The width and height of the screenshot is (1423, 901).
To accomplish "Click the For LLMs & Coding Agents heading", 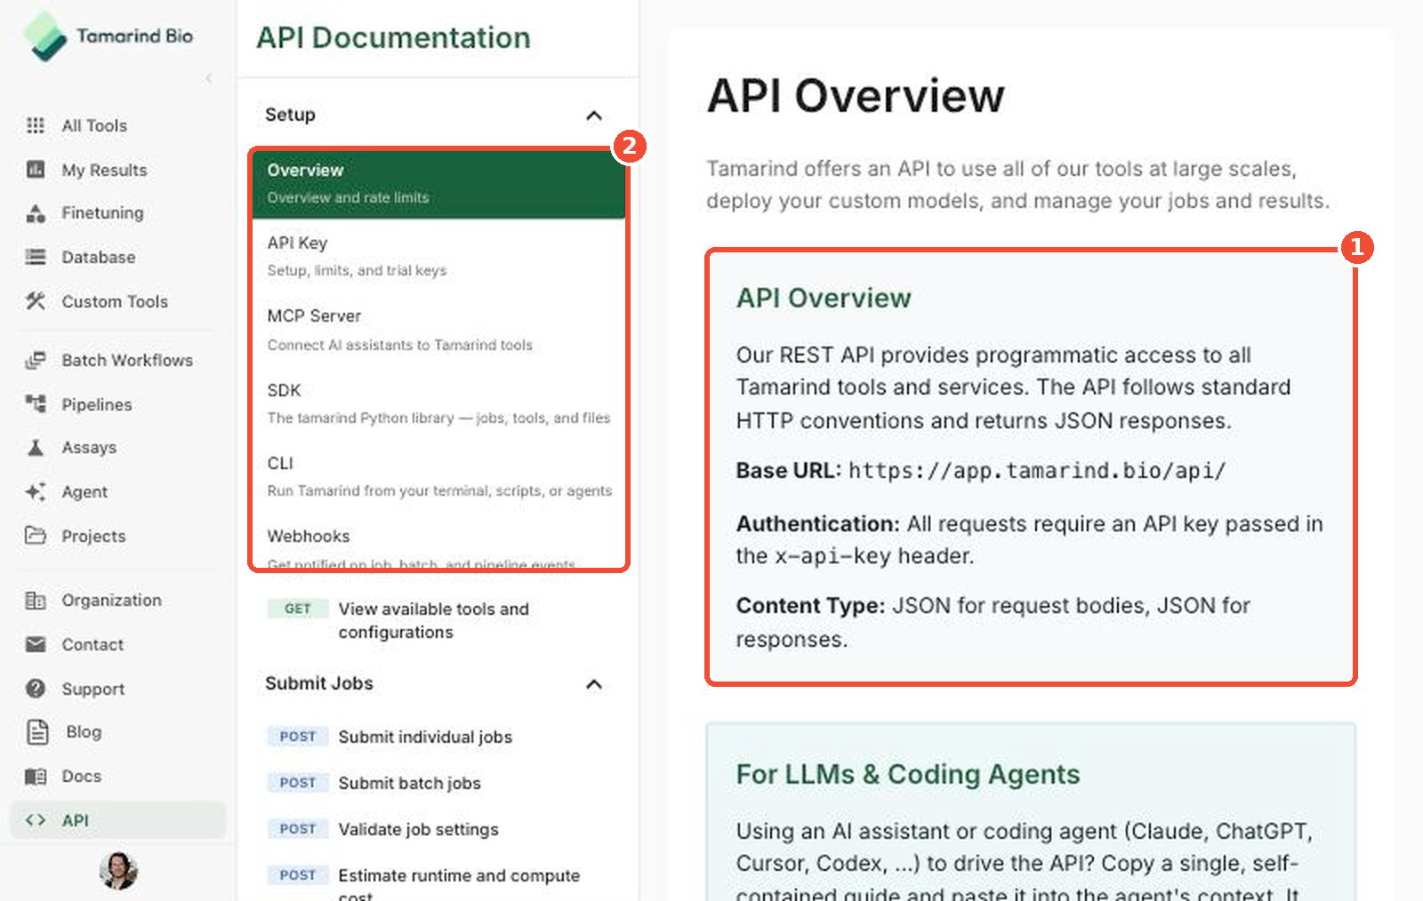I will [x=908, y=774].
